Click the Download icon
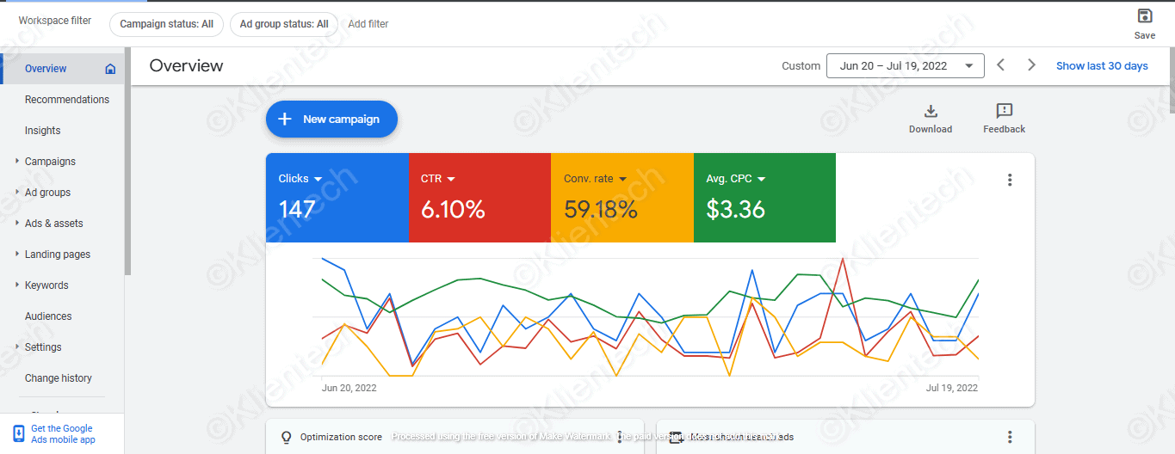 [930, 111]
